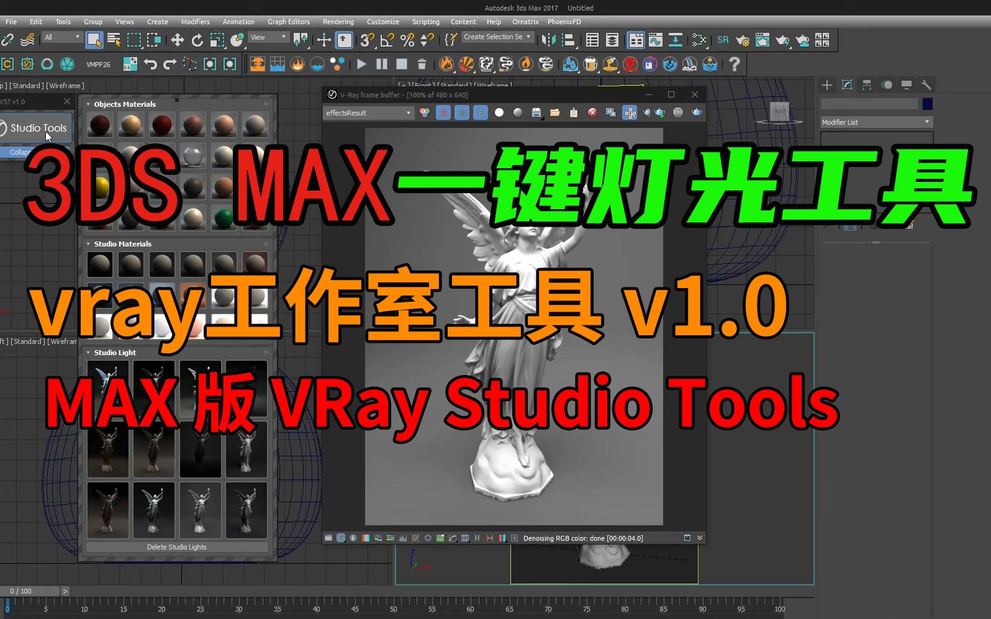Collapse the Studio Materials section

click(88, 244)
